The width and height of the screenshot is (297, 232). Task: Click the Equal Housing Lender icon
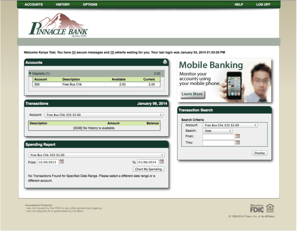point(270,208)
